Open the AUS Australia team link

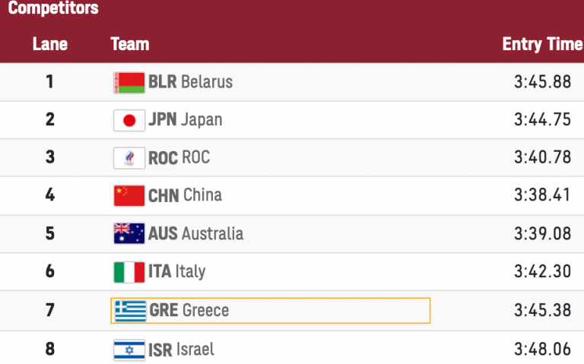coord(195,234)
